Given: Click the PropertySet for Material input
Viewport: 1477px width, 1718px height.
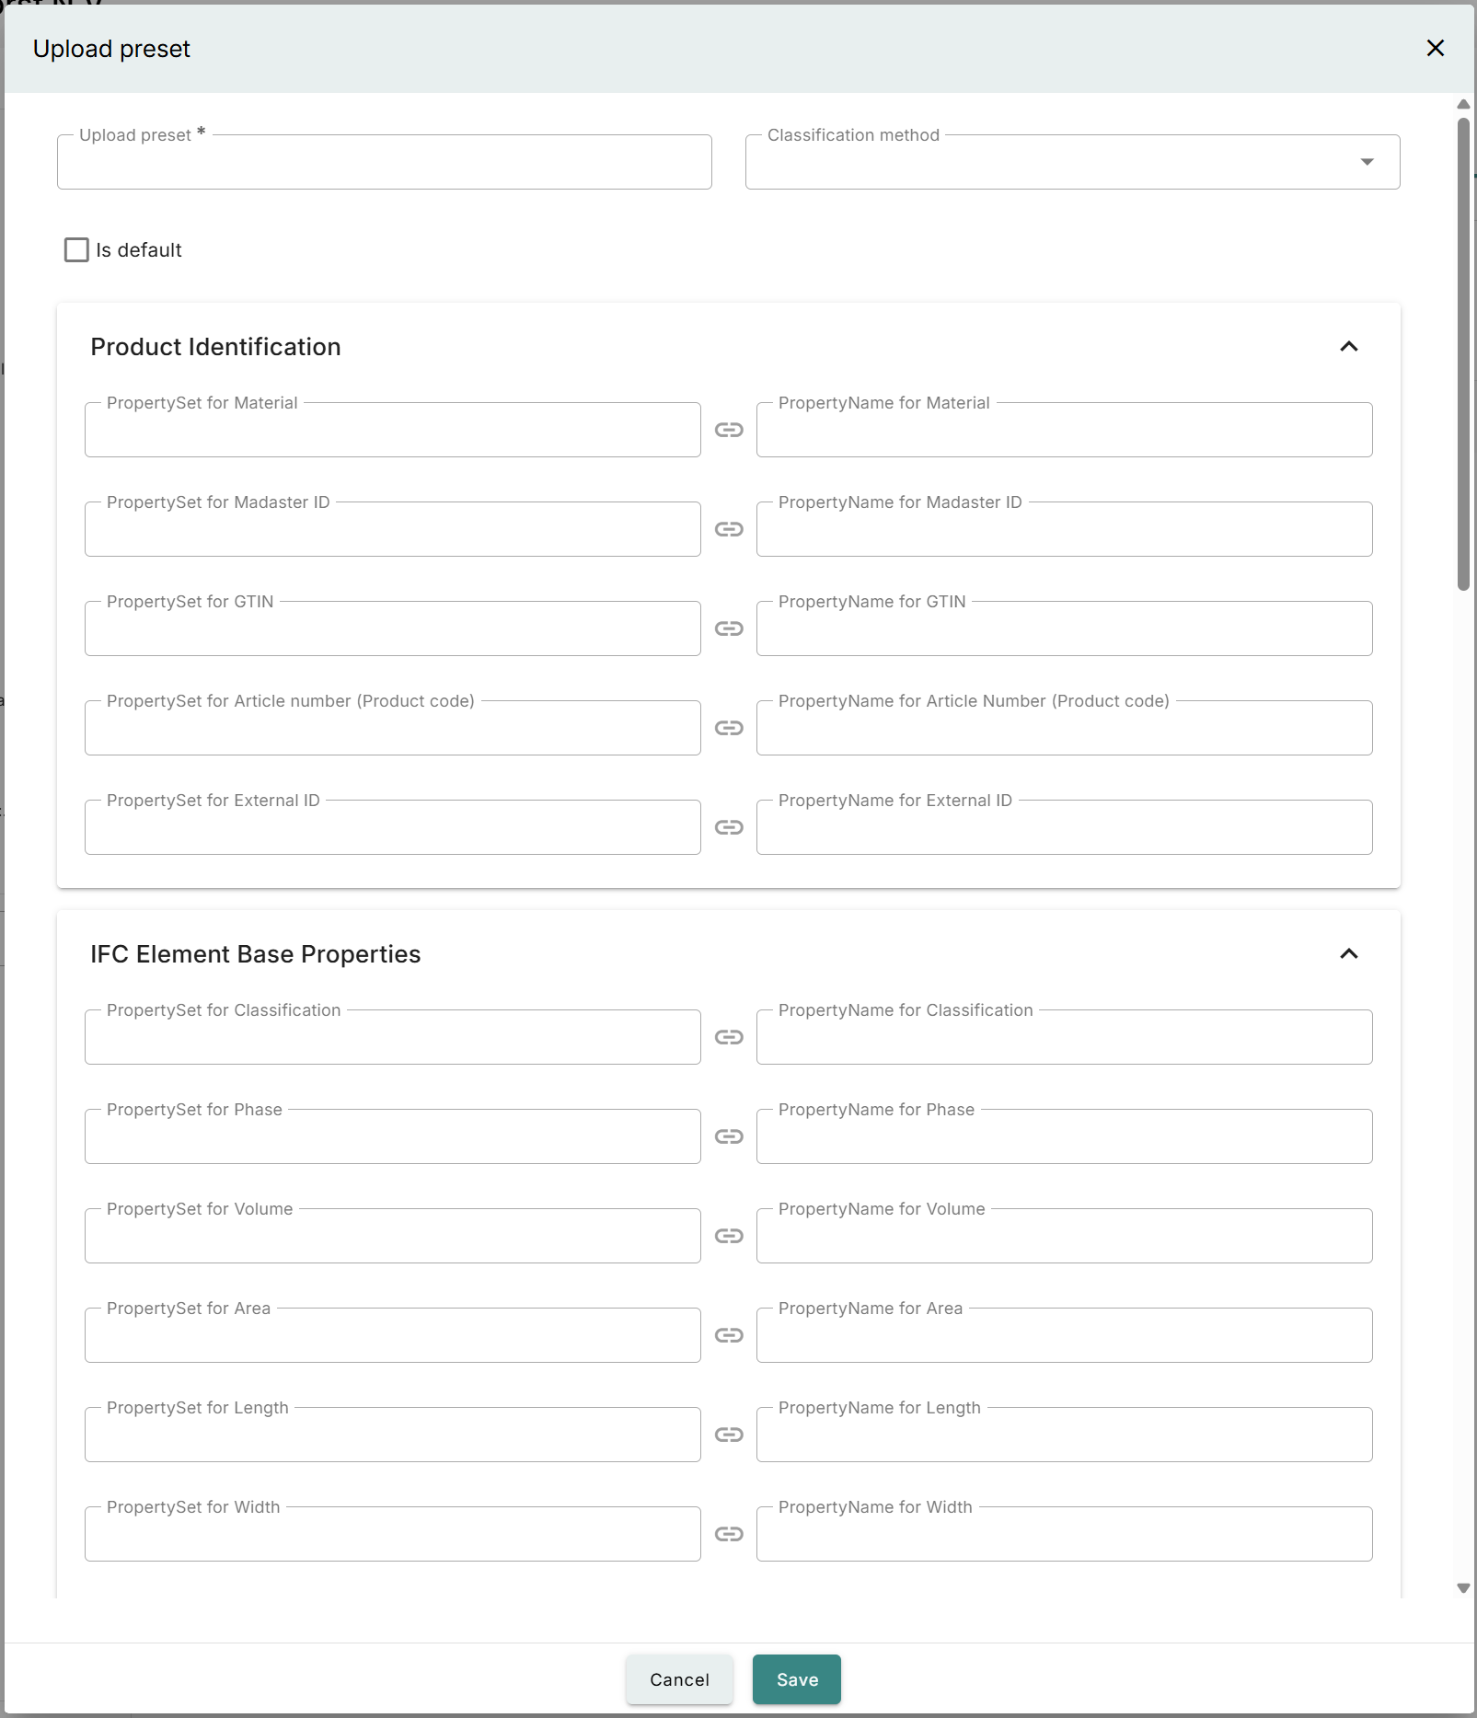Looking at the screenshot, I should tap(392, 431).
